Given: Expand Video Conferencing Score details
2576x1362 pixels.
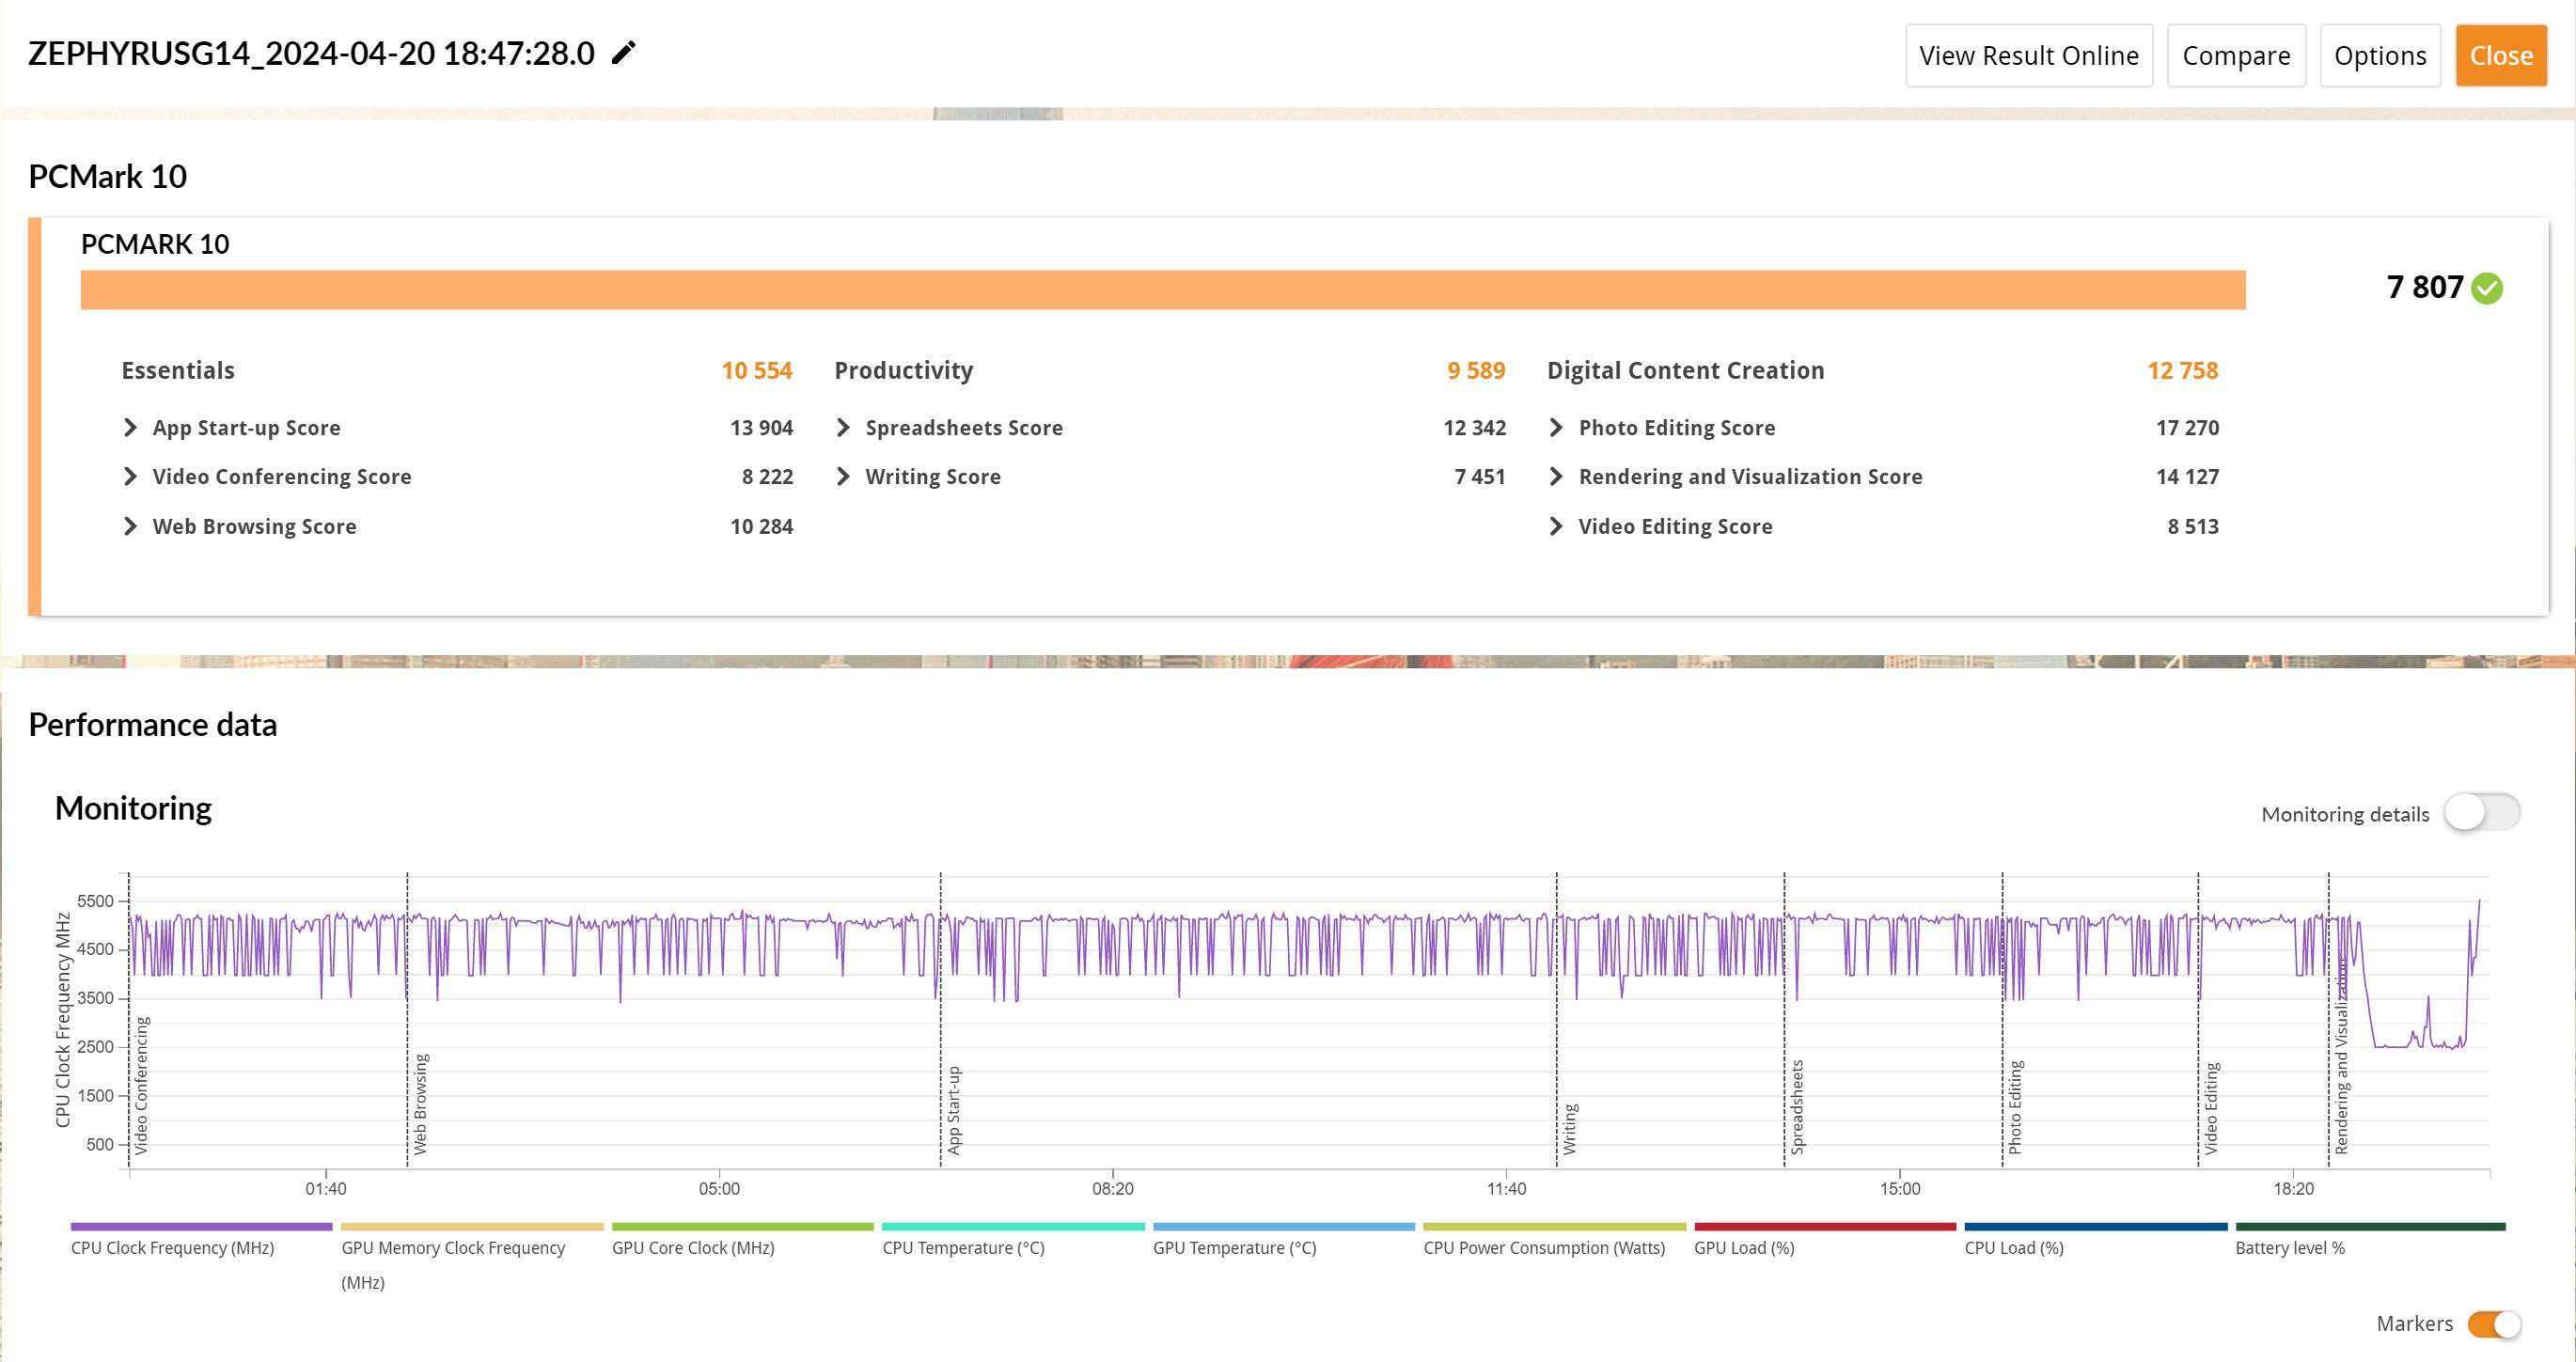Looking at the screenshot, I should [130, 477].
